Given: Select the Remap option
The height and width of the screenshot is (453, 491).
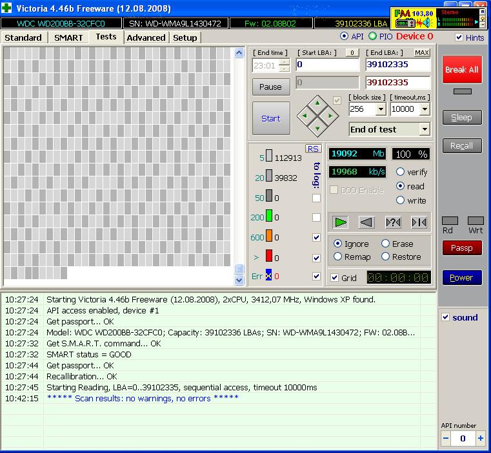Looking at the screenshot, I should point(337,257).
